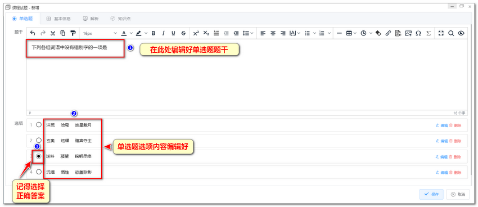Screen dimensions: 478x207
Task: Click 编辑 for option 2
Action: (441, 141)
